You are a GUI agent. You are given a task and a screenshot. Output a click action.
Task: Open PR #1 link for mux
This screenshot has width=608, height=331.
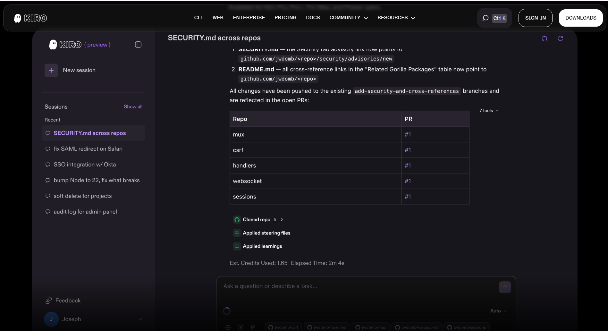coord(408,134)
